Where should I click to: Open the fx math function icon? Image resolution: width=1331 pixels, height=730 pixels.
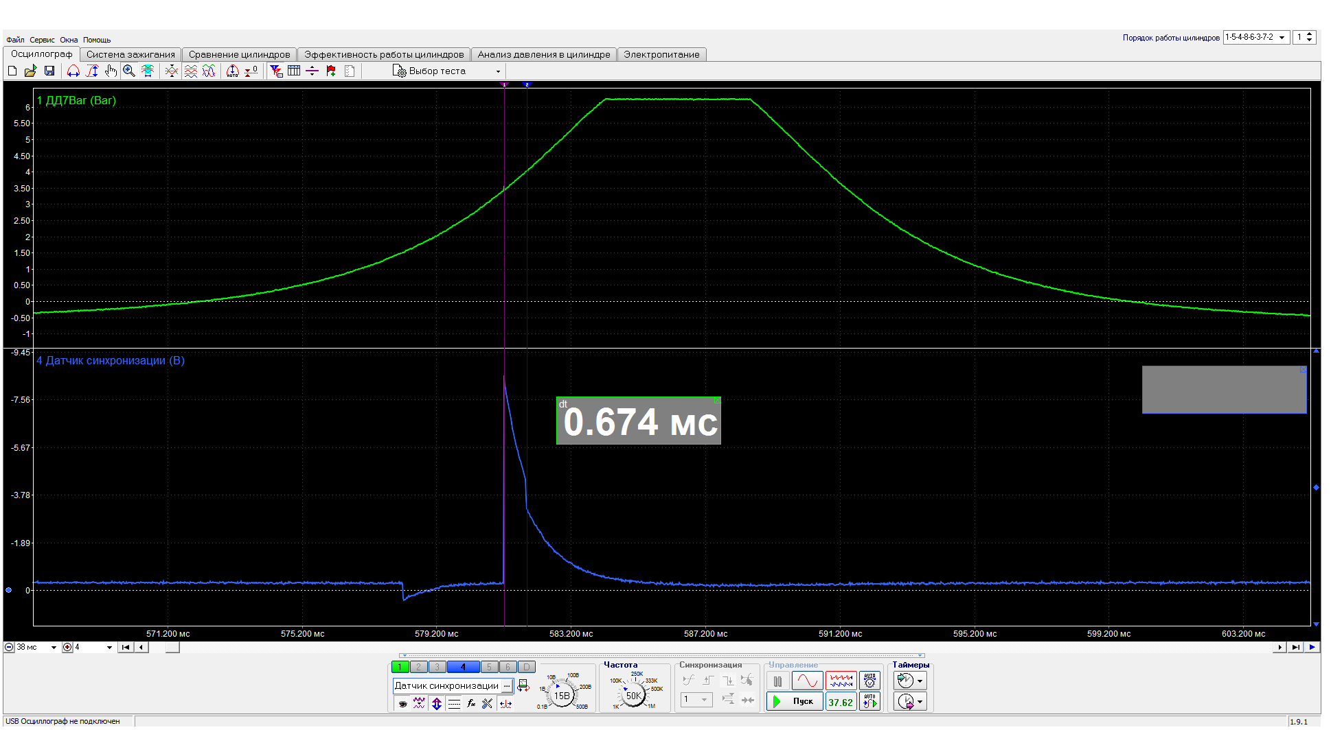(471, 703)
